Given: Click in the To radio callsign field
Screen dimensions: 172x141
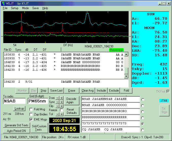Looking at the screenshot, I should pyautogui.click(x=14, y=101).
